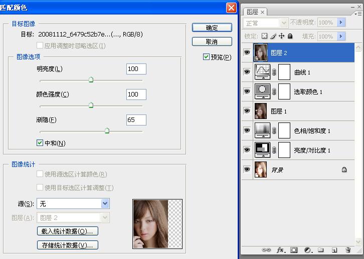This screenshot has height=259, width=364.
Task: Create a new group folder icon
Action: click(321, 249)
